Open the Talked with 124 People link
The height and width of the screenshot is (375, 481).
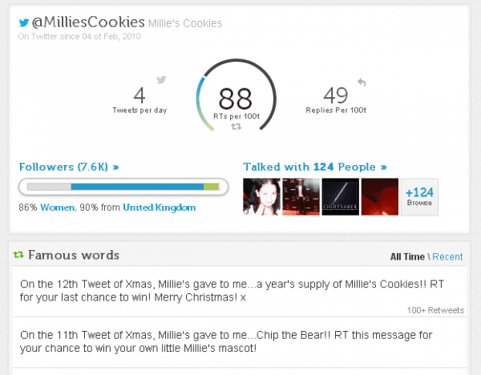[315, 167]
